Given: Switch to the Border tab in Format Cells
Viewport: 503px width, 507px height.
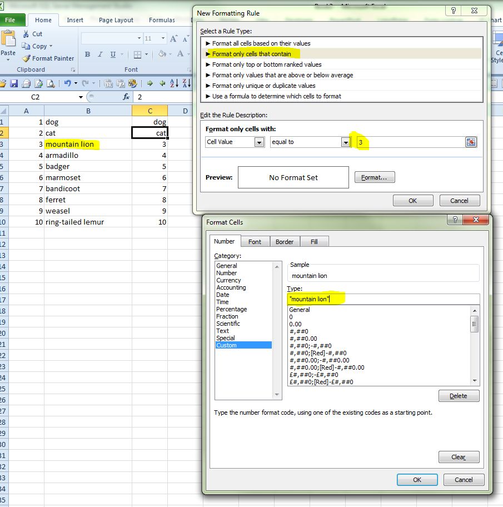Looking at the screenshot, I should pos(285,241).
